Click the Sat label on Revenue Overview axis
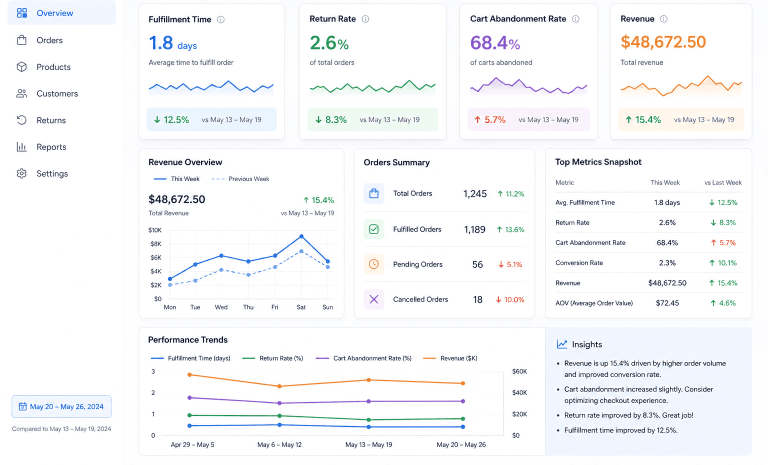The height and width of the screenshot is (465, 768). (x=301, y=307)
